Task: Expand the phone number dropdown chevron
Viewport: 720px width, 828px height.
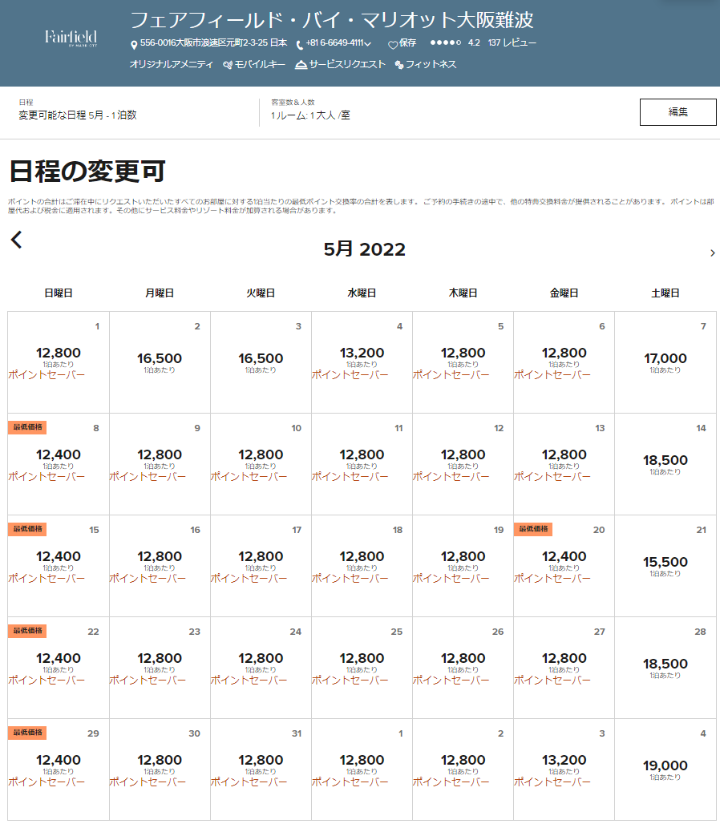Action: (368, 45)
